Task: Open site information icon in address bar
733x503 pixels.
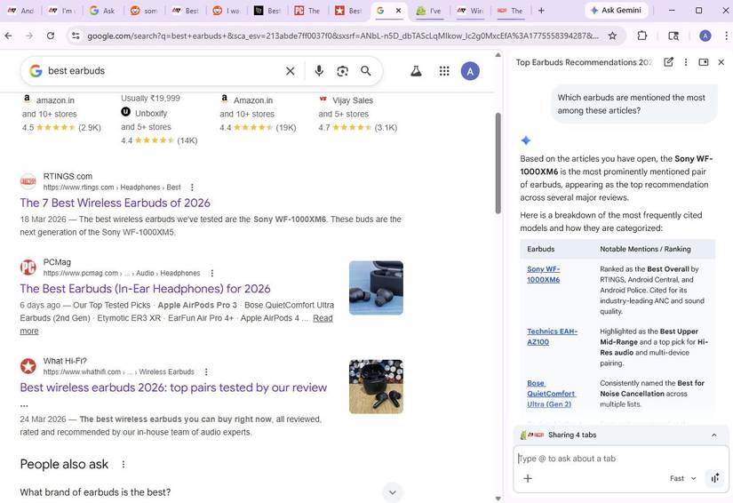Action: pos(76,36)
